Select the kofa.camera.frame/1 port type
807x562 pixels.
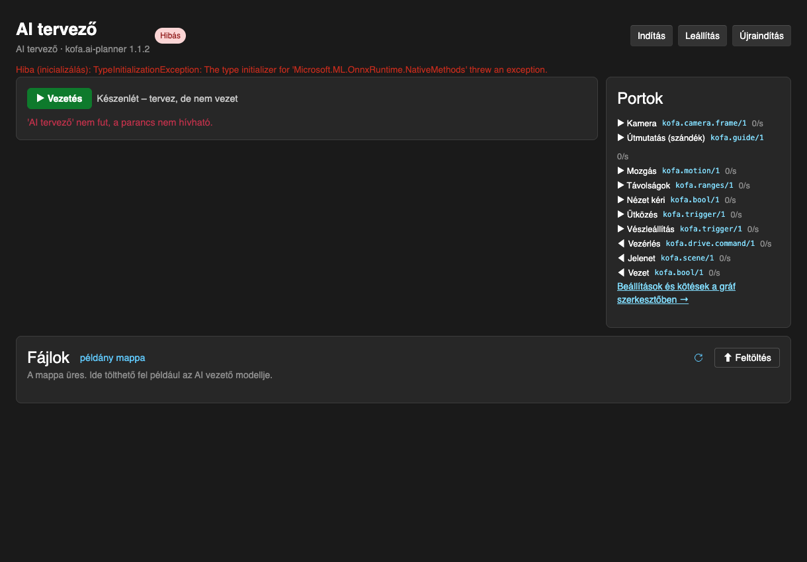pyautogui.click(x=704, y=123)
